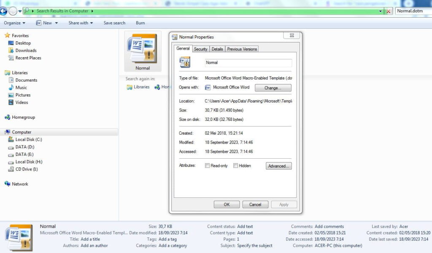Click the Back navigation arrow button
The height and width of the screenshot is (253, 432).
(x=3, y=11)
